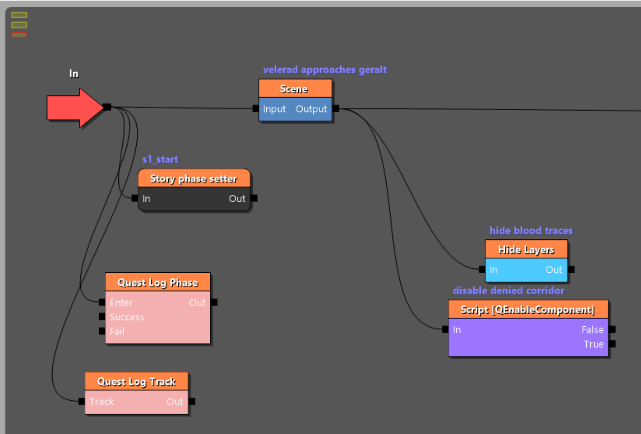Select the Story phase setter node
This screenshot has width=641, height=434.
pyautogui.click(x=194, y=179)
